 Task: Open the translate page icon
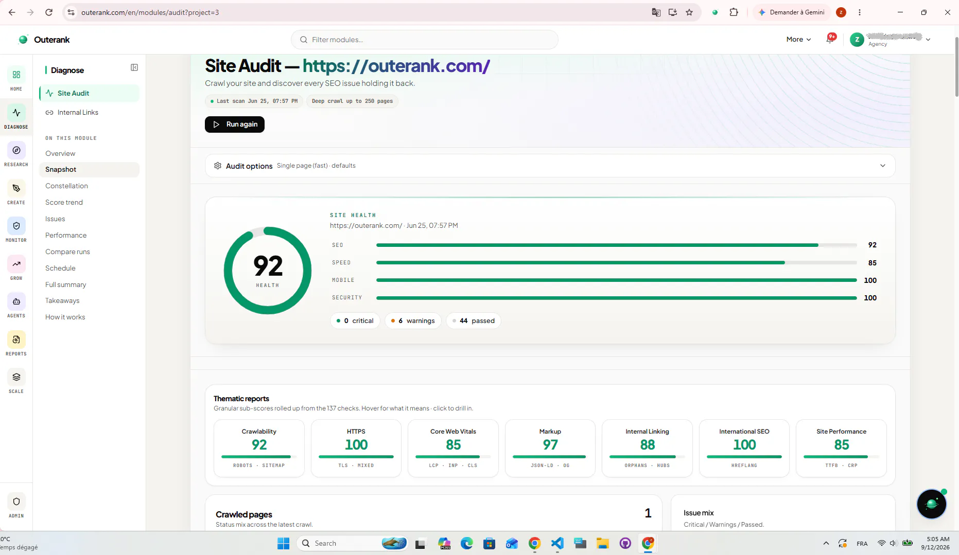(x=656, y=12)
